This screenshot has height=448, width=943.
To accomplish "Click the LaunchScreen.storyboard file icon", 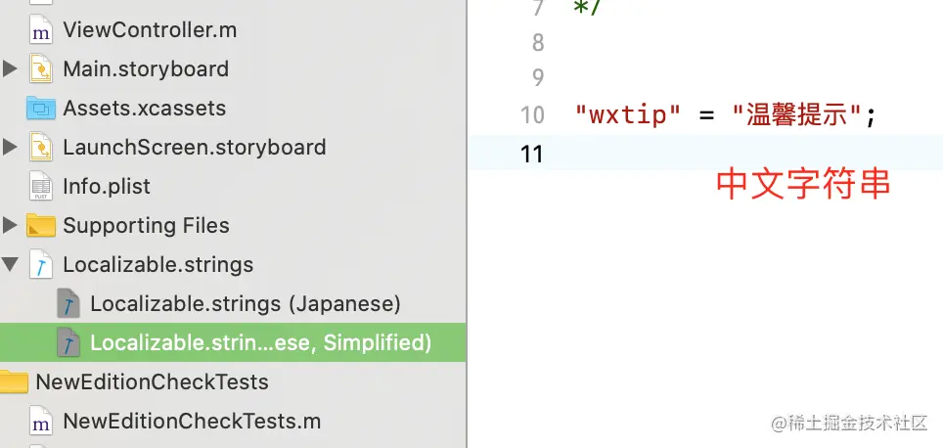I will pyautogui.click(x=40, y=148).
